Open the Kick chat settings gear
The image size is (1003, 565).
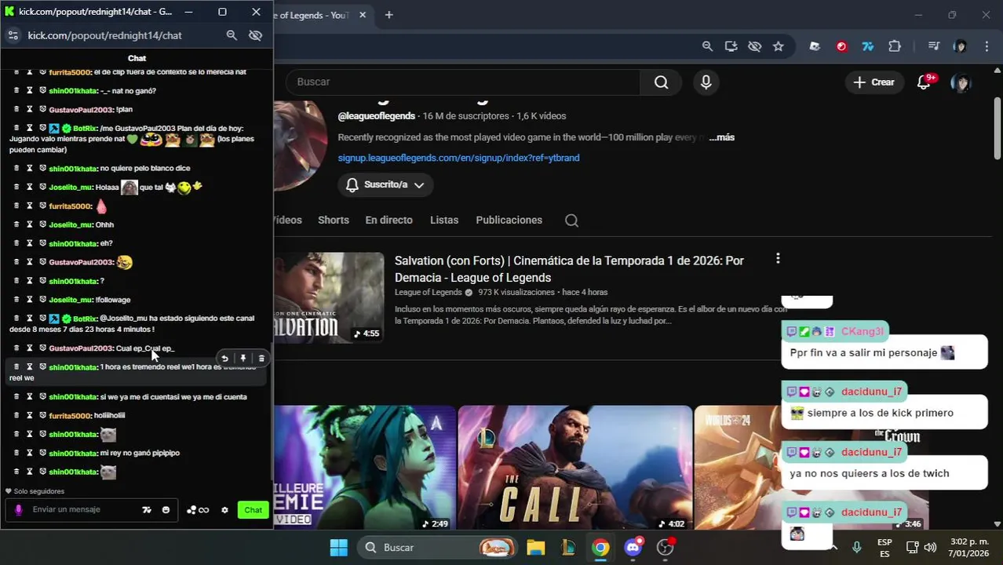click(x=224, y=510)
